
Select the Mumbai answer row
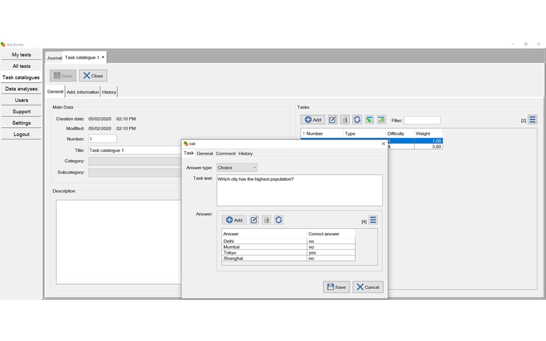pyautogui.click(x=289, y=247)
